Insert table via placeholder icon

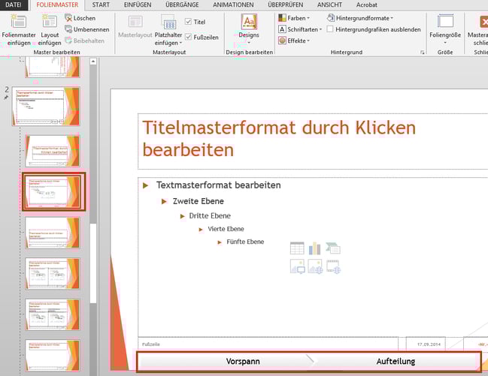coord(297,248)
